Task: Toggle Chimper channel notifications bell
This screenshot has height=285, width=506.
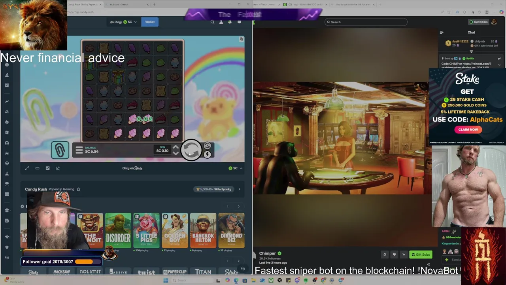Action: [385, 255]
